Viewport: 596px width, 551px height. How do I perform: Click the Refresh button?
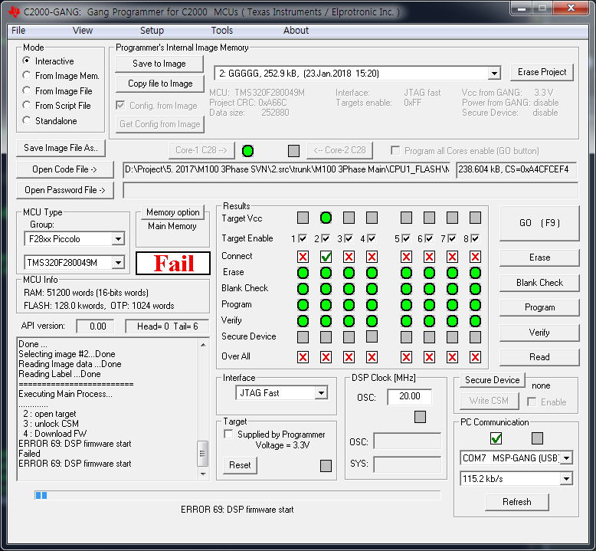click(517, 502)
